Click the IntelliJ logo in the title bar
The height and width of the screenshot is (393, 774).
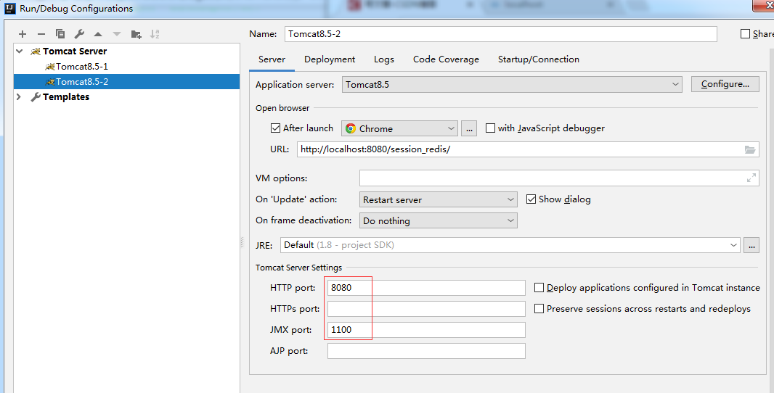coord(10,9)
